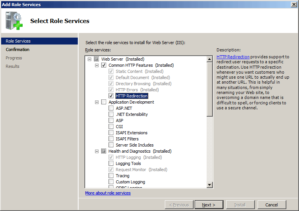Collapse the Application Development node
The width and height of the screenshot is (299, 211).
tap(97, 102)
